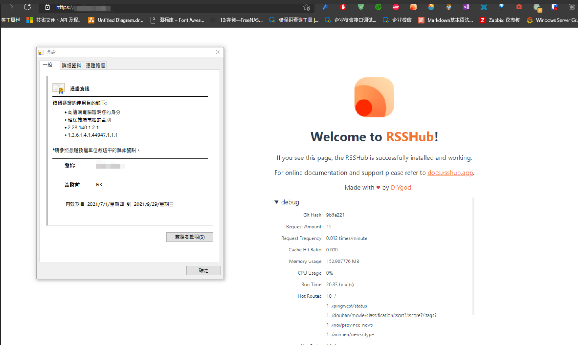Open the last gray round toolbar icon

coord(571,7)
